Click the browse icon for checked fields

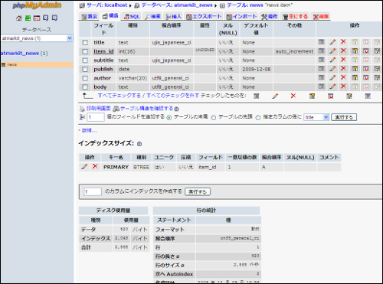(x=257, y=96)
